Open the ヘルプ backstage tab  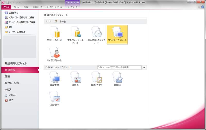point(8,89)
